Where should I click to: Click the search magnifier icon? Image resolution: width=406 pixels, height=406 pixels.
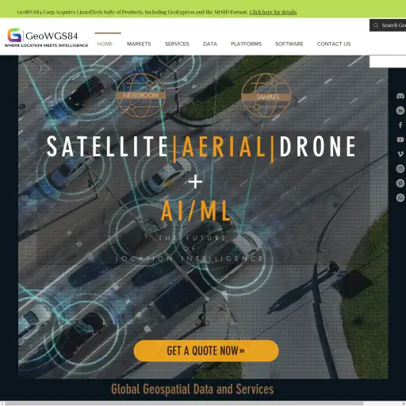pos(376,25)
